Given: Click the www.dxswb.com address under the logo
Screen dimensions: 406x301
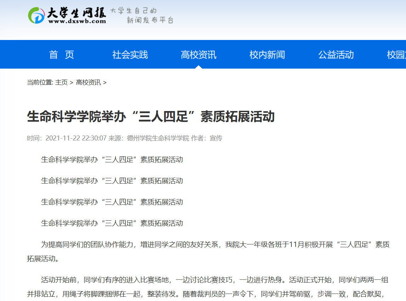Looking at the screenshot, I should coord(77,21).
